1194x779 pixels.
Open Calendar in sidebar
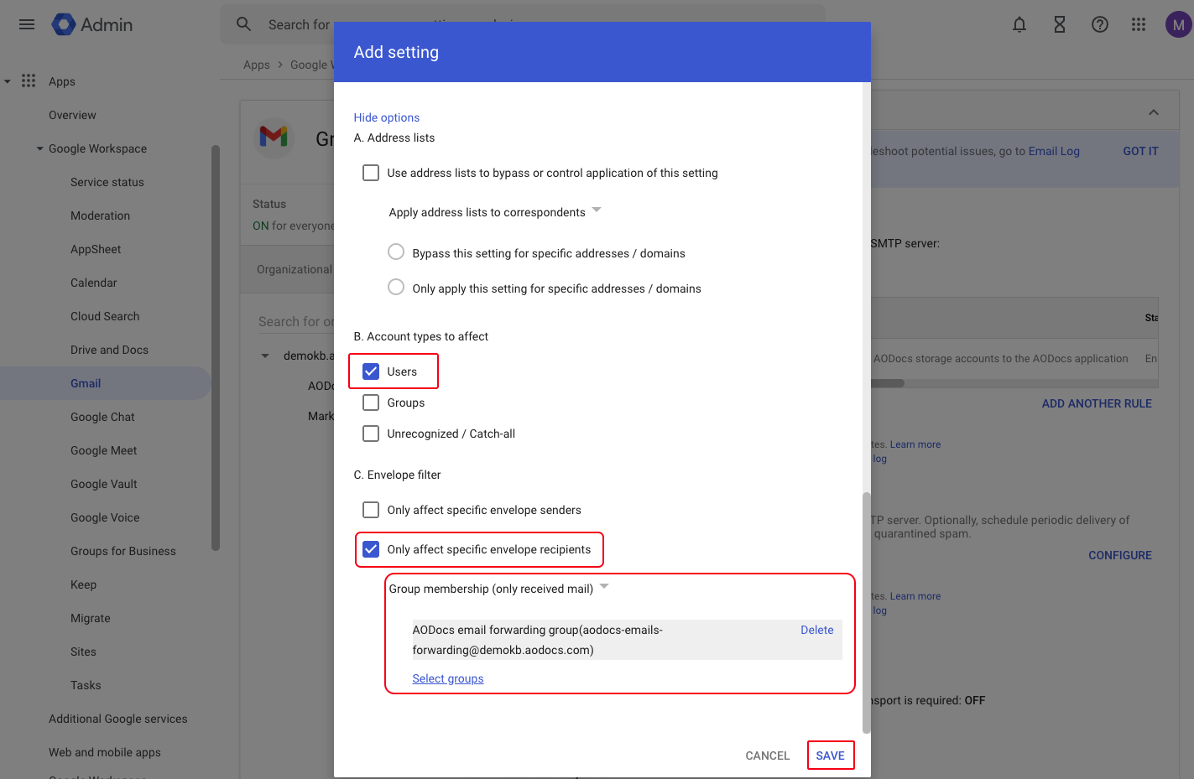coord(94,283)
